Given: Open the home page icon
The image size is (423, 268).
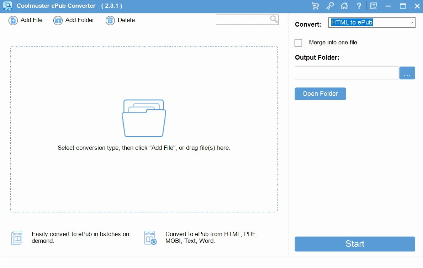Looking at the screenshot, I should [344, 6].
